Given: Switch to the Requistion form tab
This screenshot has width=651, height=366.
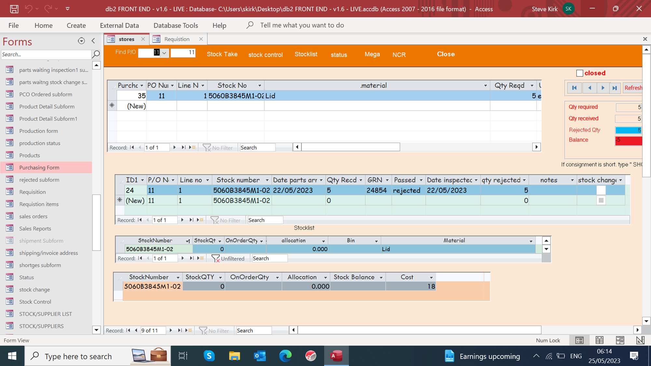Looking at the screenshot, I should [x=177, y=39].
